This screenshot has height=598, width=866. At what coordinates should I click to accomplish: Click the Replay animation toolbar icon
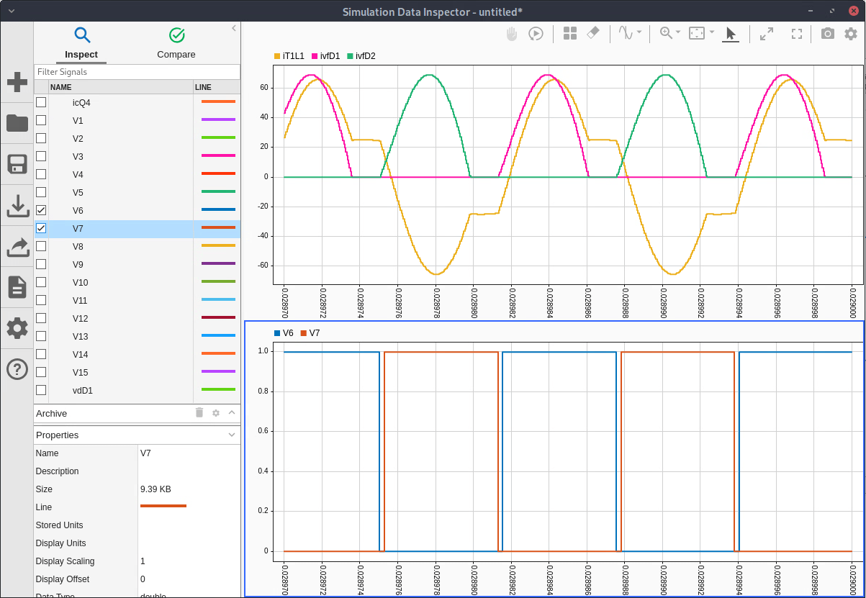(x=536, y=34)
